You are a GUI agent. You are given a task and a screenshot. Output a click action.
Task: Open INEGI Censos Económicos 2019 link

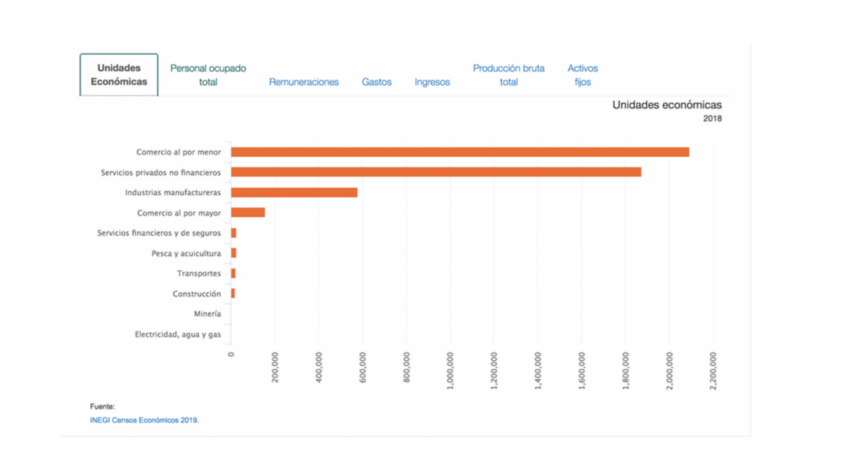pyautogui.click(x=144, y=420)
